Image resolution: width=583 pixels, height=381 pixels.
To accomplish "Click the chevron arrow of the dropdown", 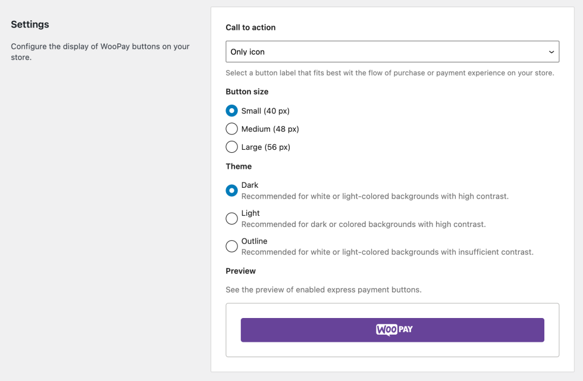I will (551, 52).
